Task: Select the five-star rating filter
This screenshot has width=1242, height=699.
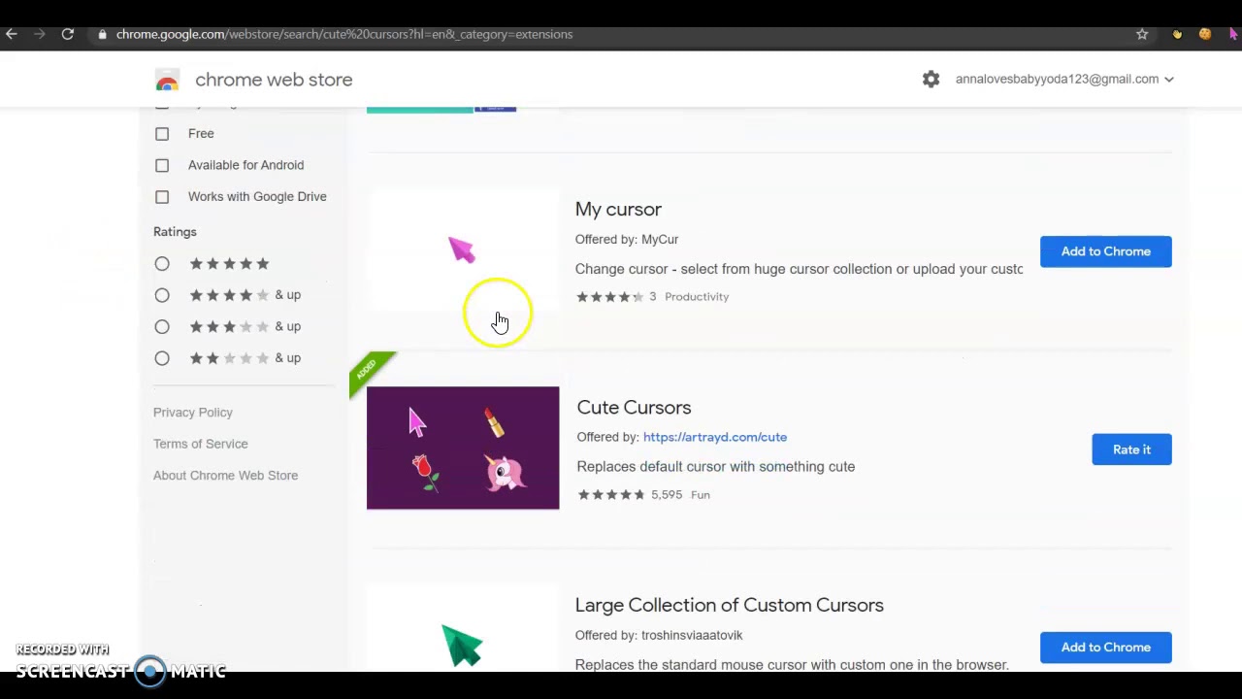Action: (162, 264)
